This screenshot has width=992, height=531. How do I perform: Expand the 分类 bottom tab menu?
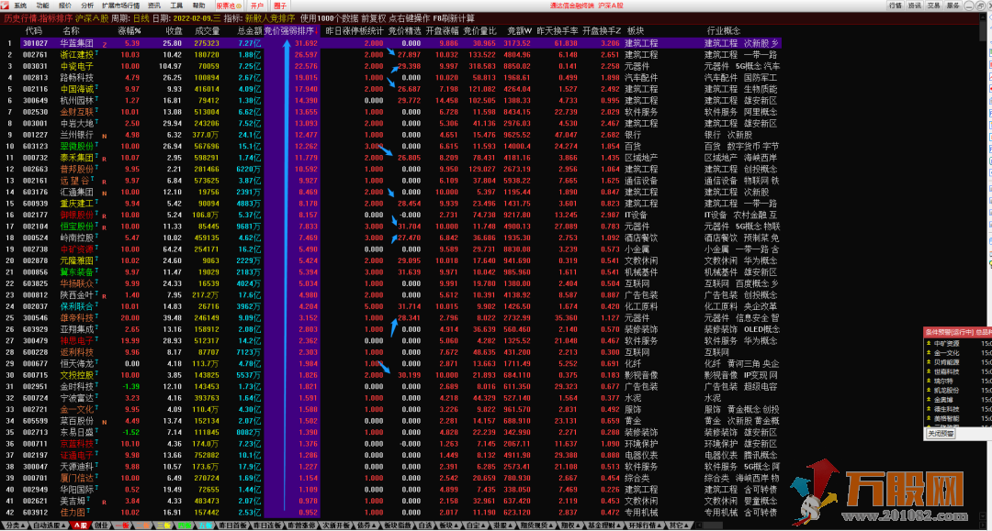(x=16, y=525)
